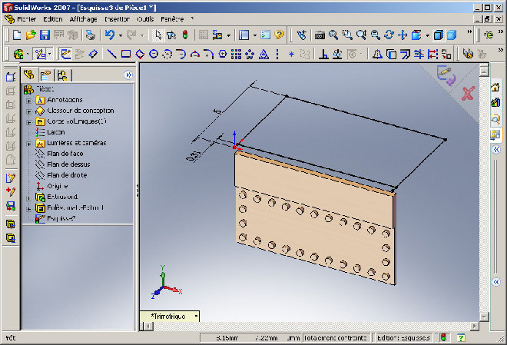The image size is (507, 345).
Task: Click the Rotate View icon
Action: point(389,35)
